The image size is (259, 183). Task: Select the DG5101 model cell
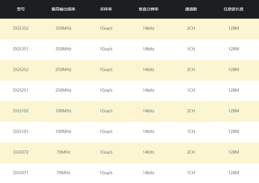pos(21,132)
